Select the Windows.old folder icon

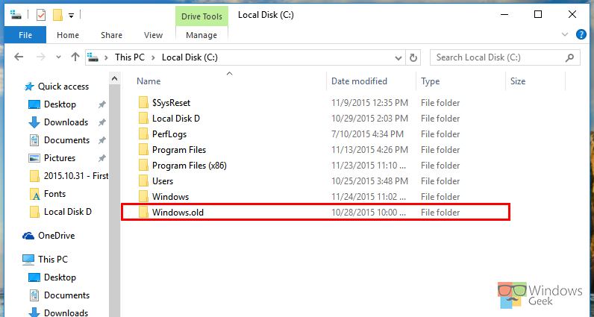pos(143,213)
